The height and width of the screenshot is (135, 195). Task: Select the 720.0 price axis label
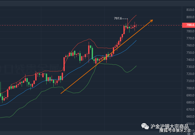[x=190, y=74]
